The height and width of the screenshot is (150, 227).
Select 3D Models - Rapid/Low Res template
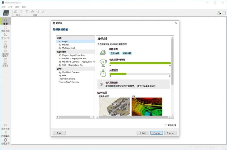75,59
